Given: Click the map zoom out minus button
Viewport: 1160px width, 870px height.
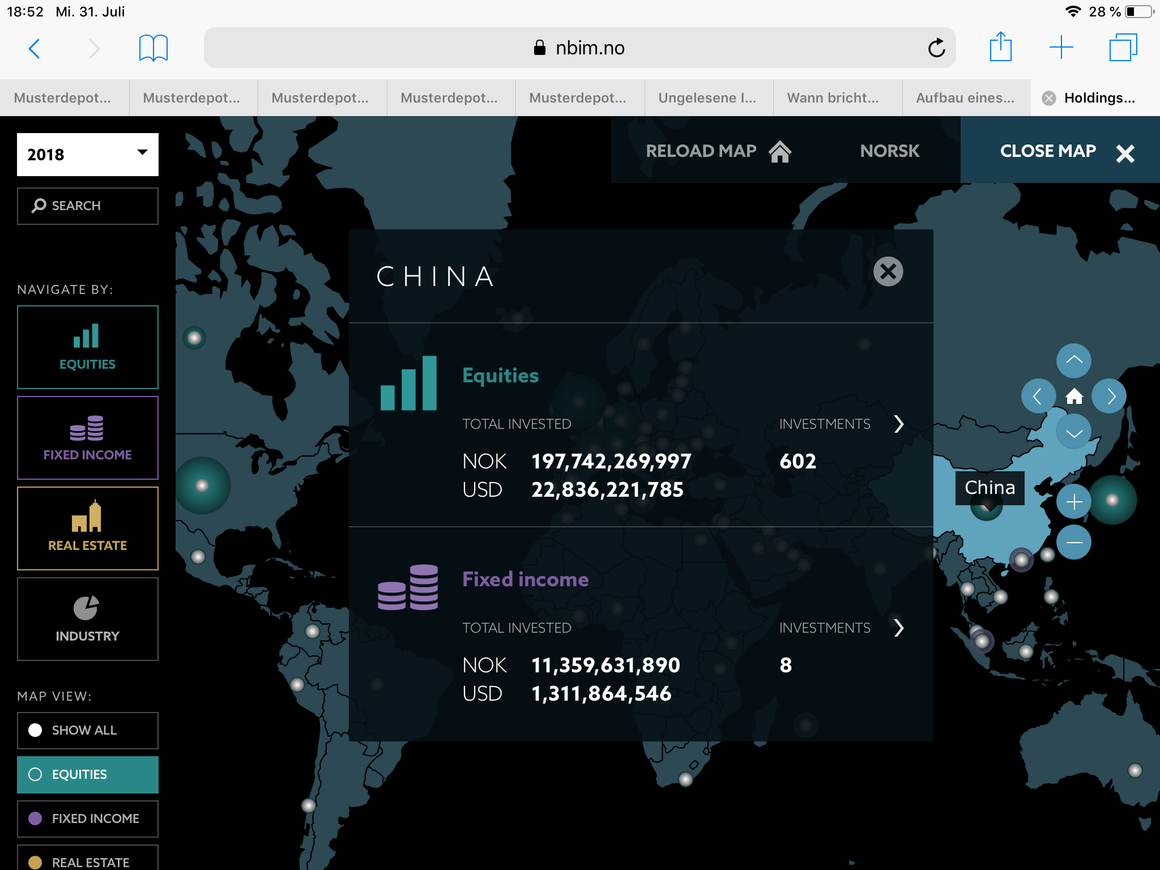Looking at the screenshot, I should (x=1074, y=543).
